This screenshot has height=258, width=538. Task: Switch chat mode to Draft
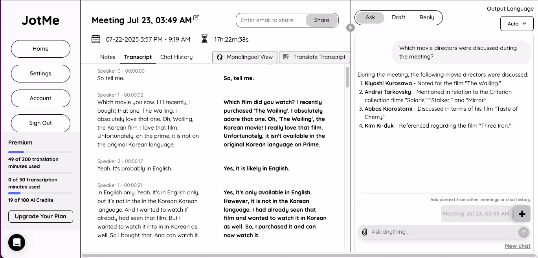398,18
